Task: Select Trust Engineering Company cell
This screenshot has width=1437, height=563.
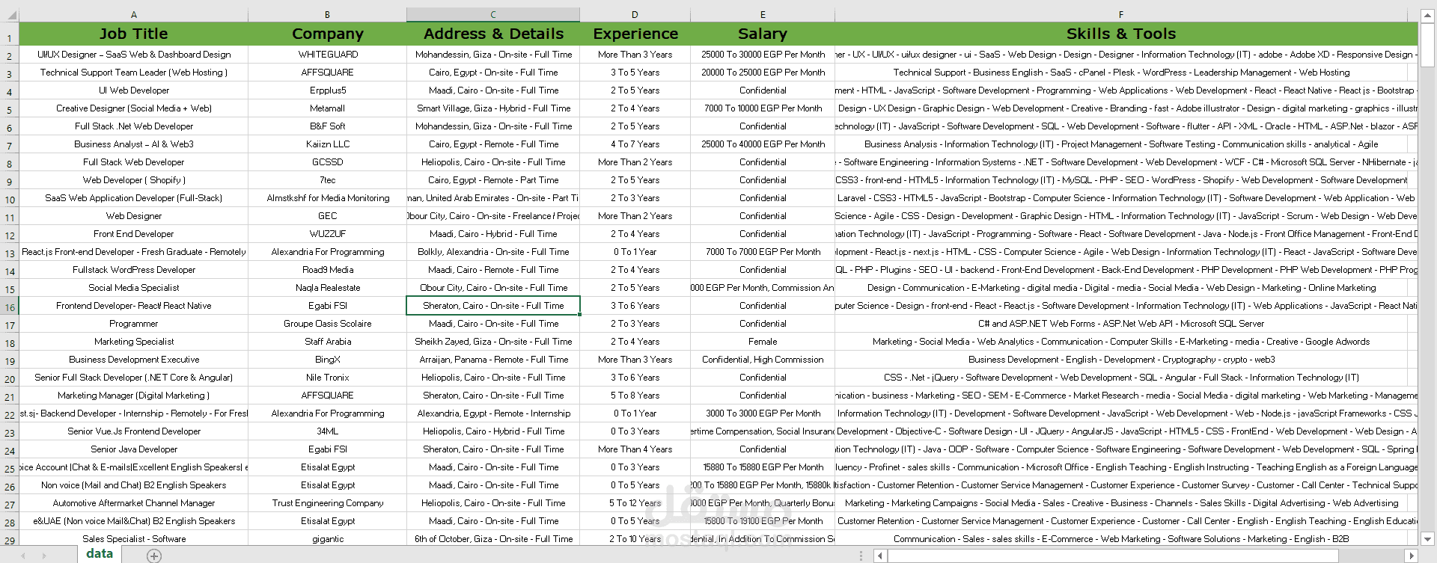Action: [328, 503]
